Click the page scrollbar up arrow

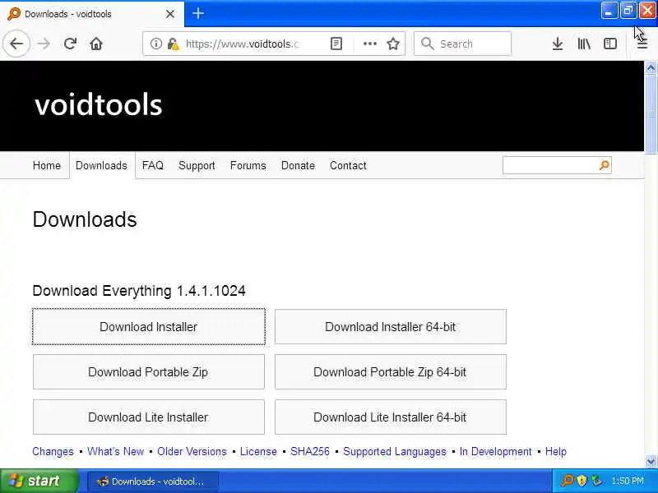tap(651, 67)
